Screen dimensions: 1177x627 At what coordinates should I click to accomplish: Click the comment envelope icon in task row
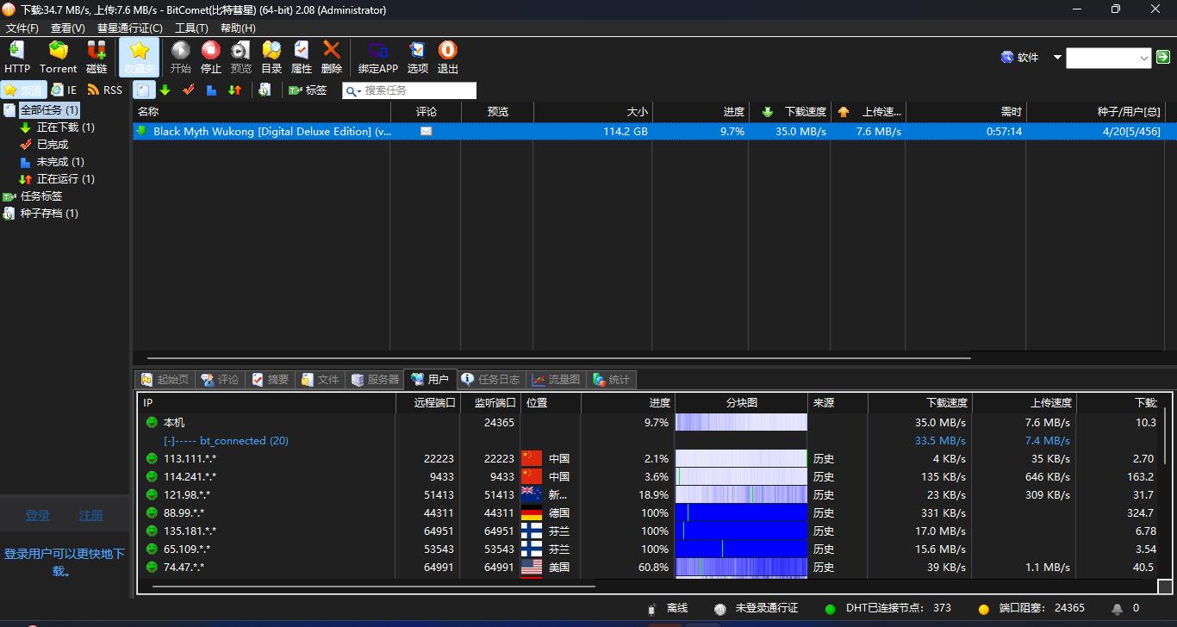426,132
